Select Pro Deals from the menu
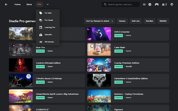 pos(49,20)
